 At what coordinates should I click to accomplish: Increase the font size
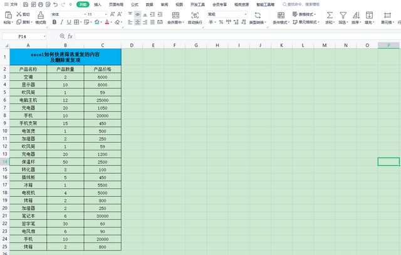(112, 14)
